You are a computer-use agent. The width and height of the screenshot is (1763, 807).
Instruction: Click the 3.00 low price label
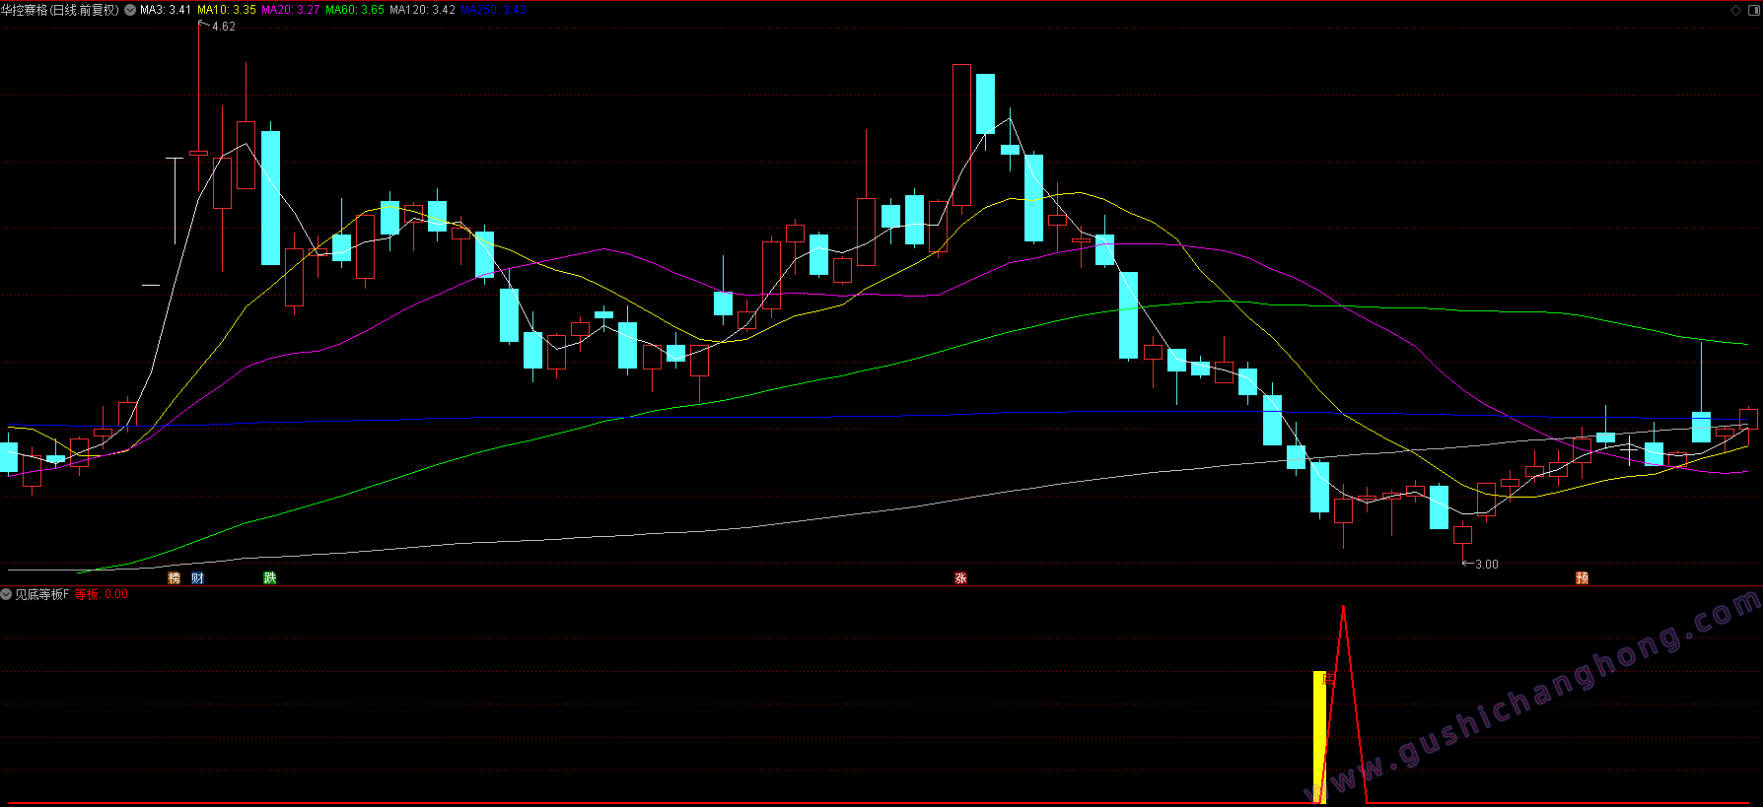coord(1486,565)
